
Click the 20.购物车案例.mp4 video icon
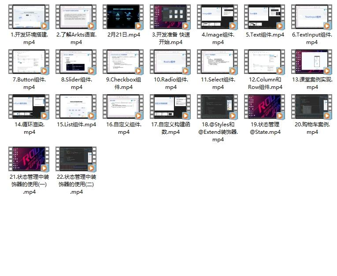(x=312, y=107)
